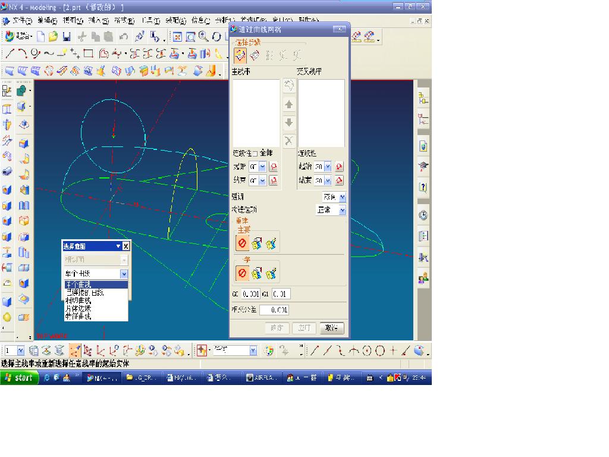
Task: Select the Rectangle curve tool
Action: click(89, 53)
